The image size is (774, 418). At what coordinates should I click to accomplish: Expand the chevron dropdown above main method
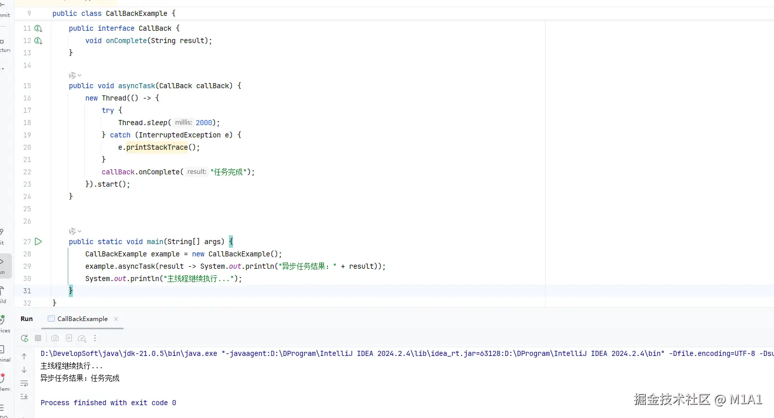coord(80,231)
